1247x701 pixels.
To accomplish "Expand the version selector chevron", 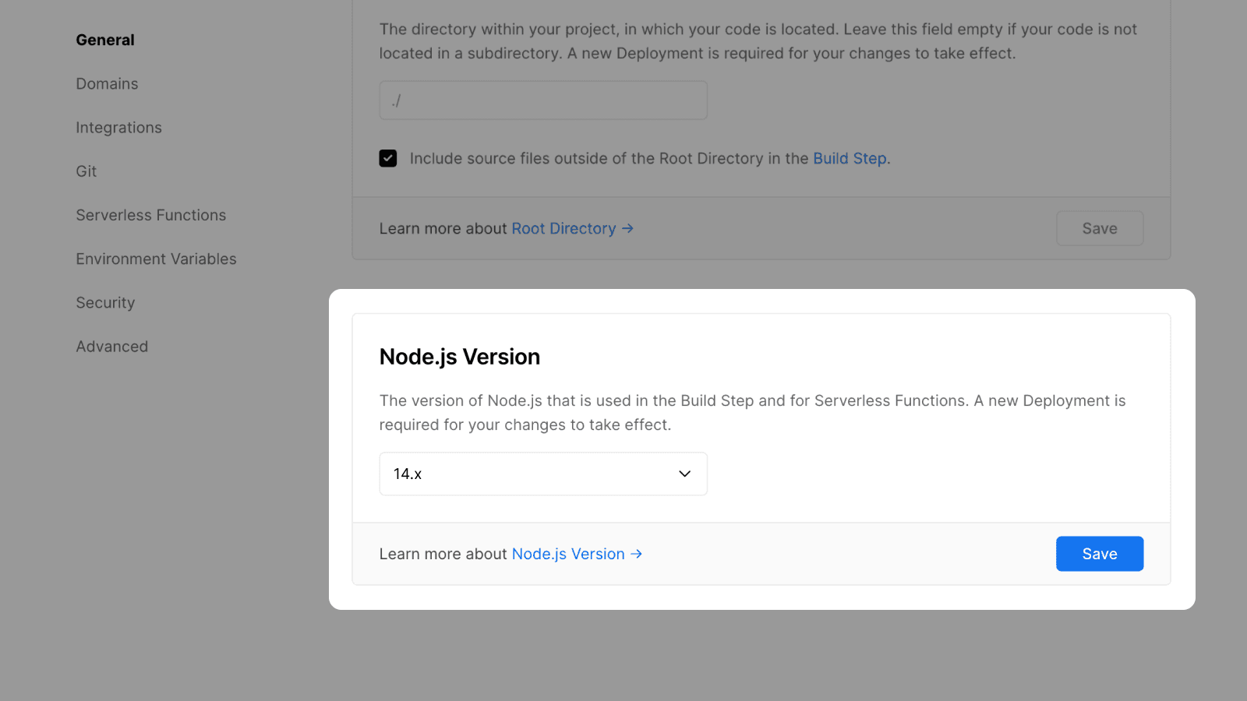I will click(x=684, y=473).
